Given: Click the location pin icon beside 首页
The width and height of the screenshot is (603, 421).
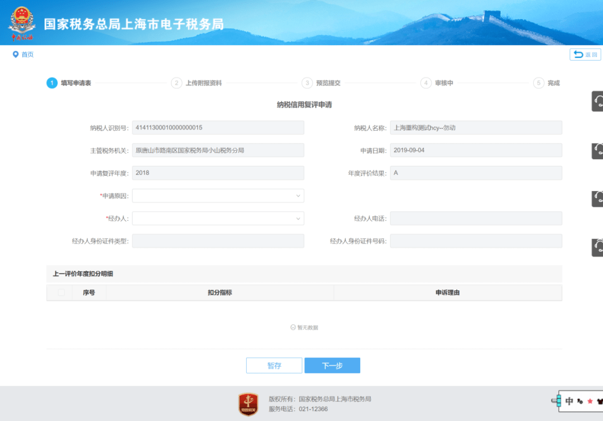Looking at the screenshot, I should [x=16, y=55].
